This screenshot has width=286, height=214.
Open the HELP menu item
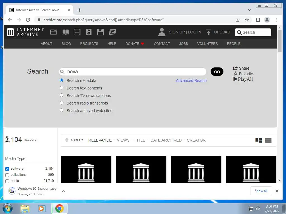click(112, 44)
